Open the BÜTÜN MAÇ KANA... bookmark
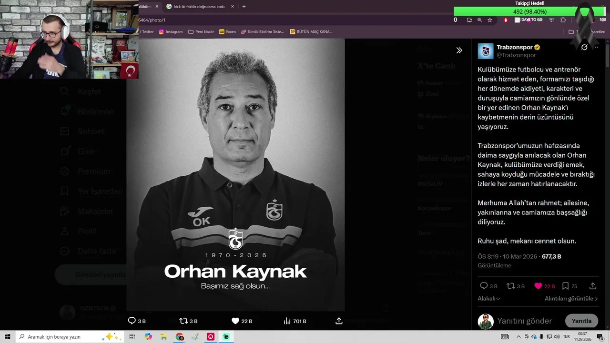Viewport: 610px width, 343px height. pos(311,32)
